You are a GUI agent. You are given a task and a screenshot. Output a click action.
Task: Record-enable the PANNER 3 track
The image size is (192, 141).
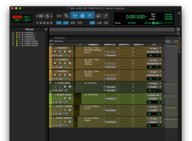click(55, 75)
